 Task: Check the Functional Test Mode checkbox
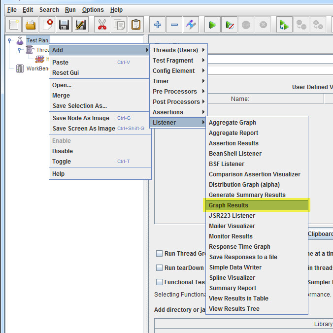click(x=159, y=282)
